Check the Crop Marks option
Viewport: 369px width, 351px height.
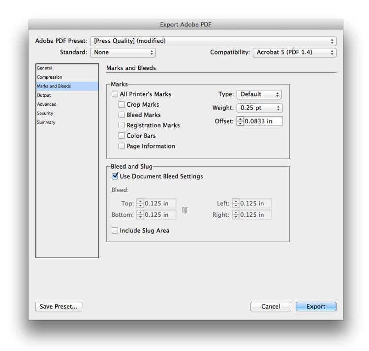tap(122, 104)
